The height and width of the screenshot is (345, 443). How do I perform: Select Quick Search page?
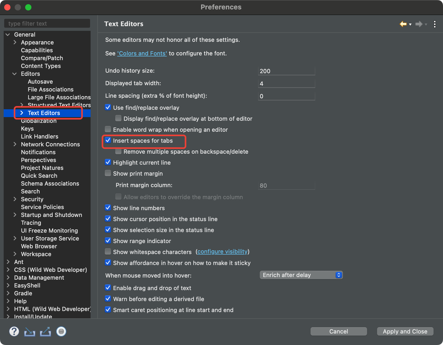[39, 176]
